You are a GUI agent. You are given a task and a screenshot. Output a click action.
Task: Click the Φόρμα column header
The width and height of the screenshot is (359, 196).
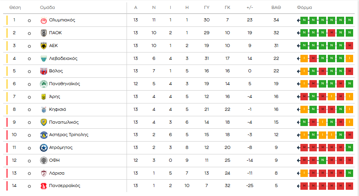click(304, 8)
